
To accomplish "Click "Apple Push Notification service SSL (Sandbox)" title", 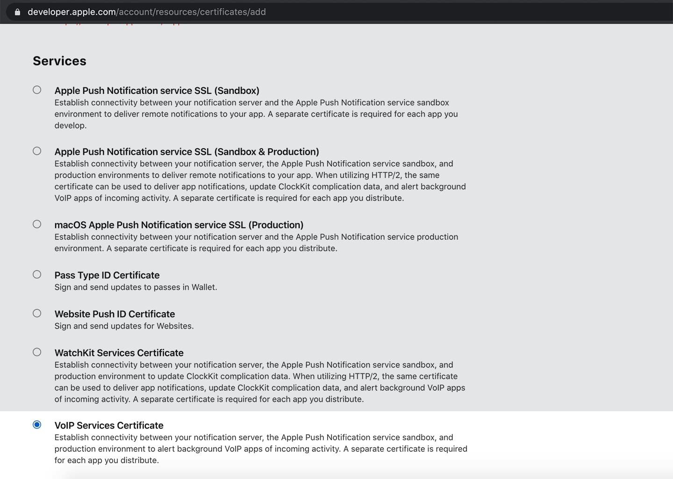I will tap(157, 91).
